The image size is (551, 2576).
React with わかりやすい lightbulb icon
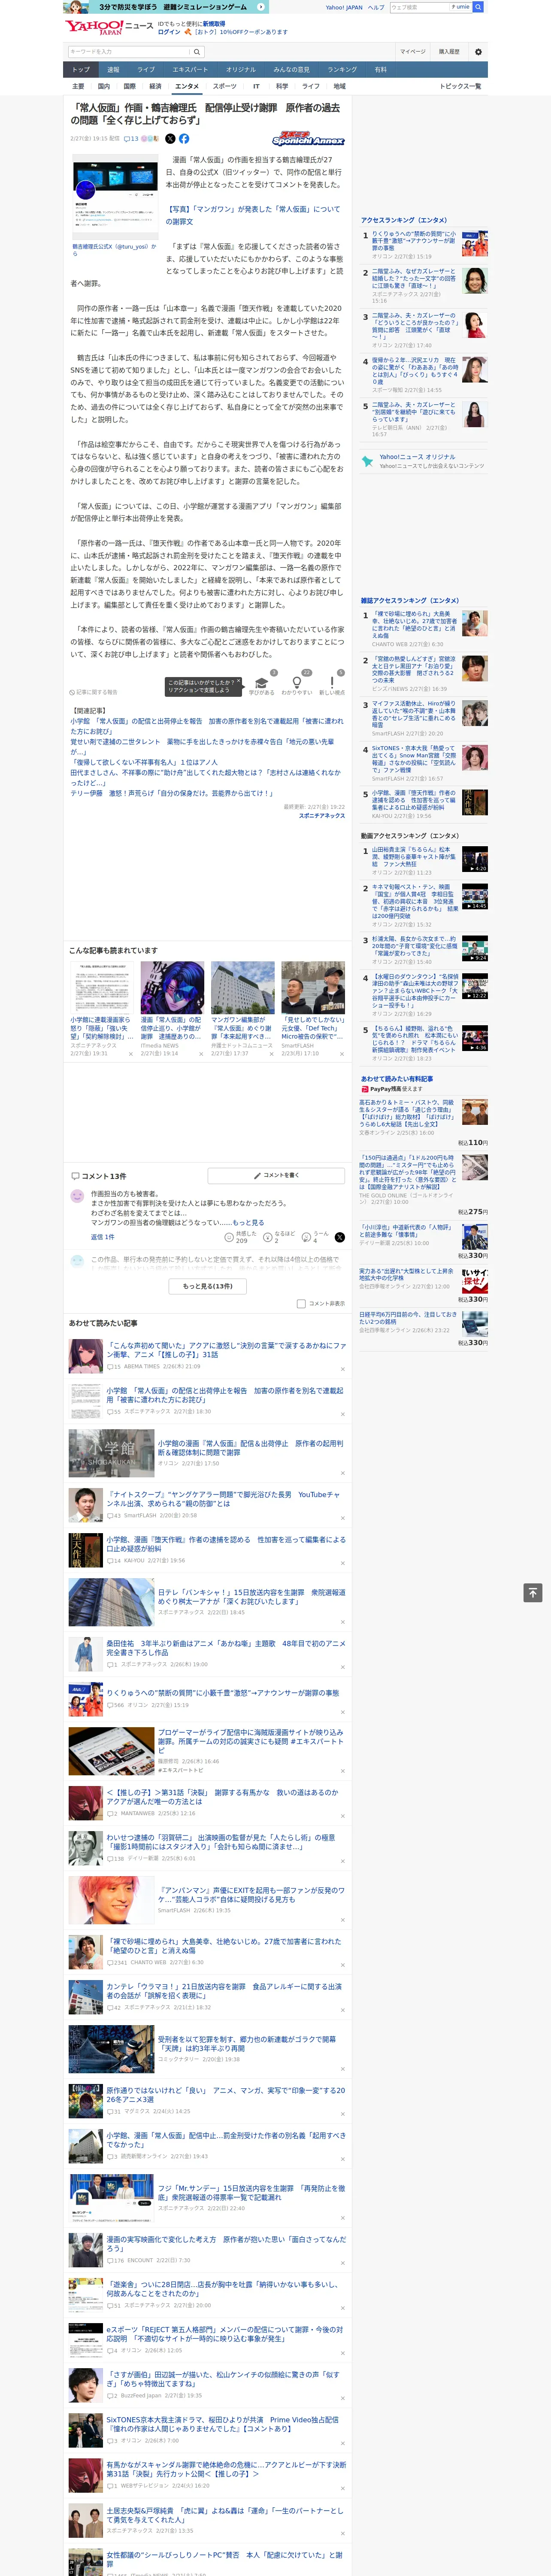pyautogui.click(x=296, y=684)
